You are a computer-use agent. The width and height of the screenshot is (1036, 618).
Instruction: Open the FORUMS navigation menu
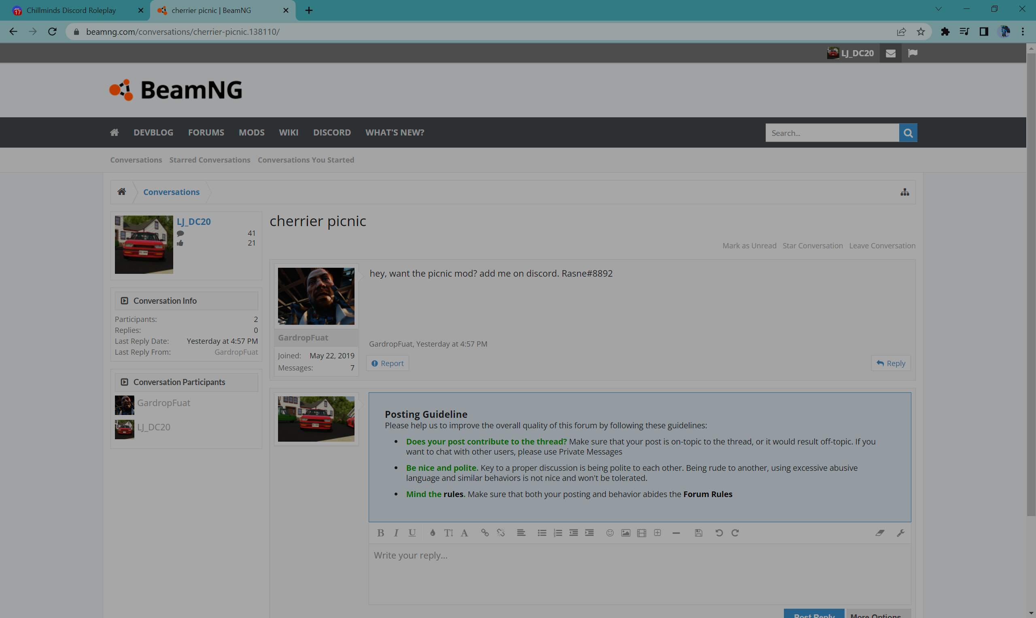[206, 132]
